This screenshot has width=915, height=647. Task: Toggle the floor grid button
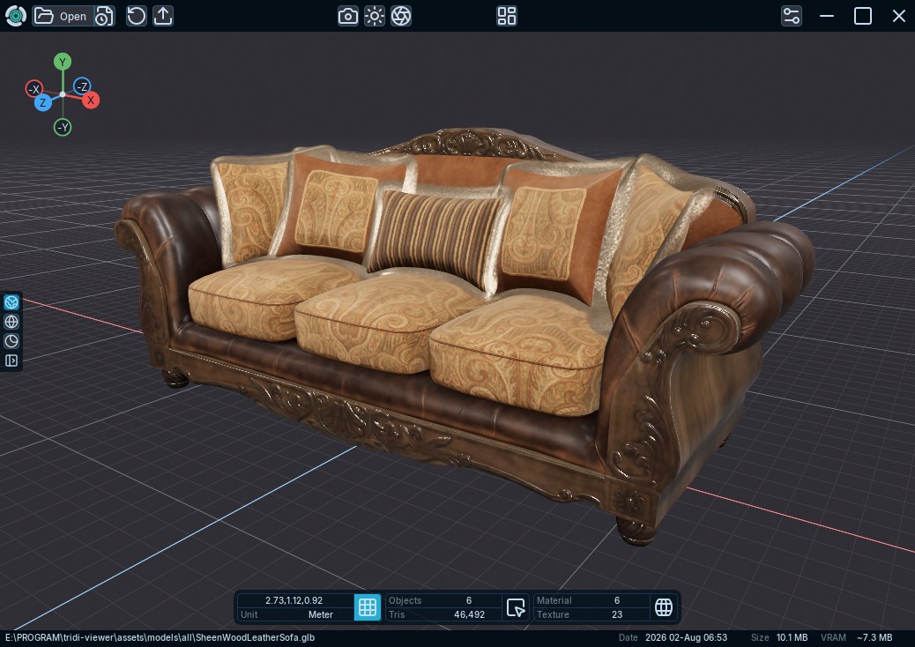[368, 607]
